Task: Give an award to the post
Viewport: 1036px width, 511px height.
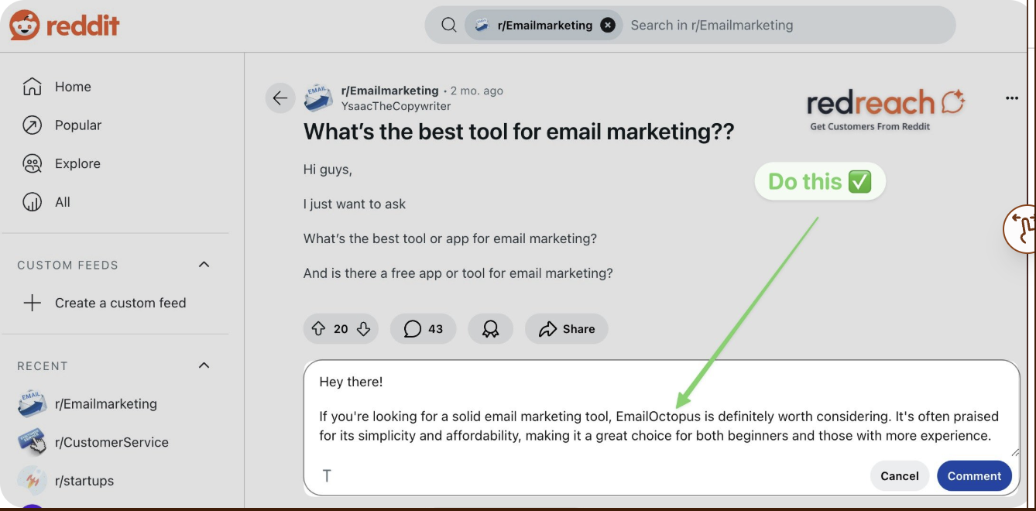Action: point(490,329)
